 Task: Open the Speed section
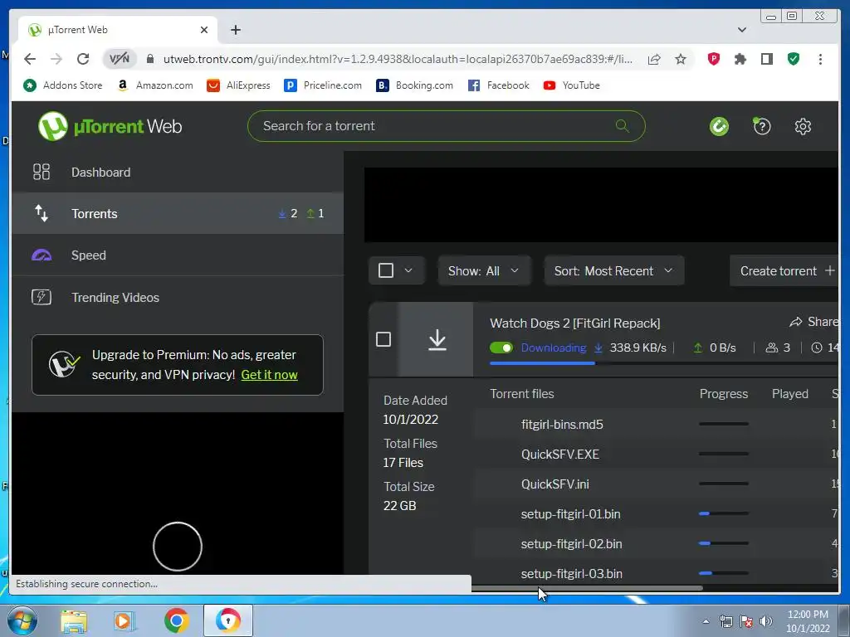[x=178, y=255]
